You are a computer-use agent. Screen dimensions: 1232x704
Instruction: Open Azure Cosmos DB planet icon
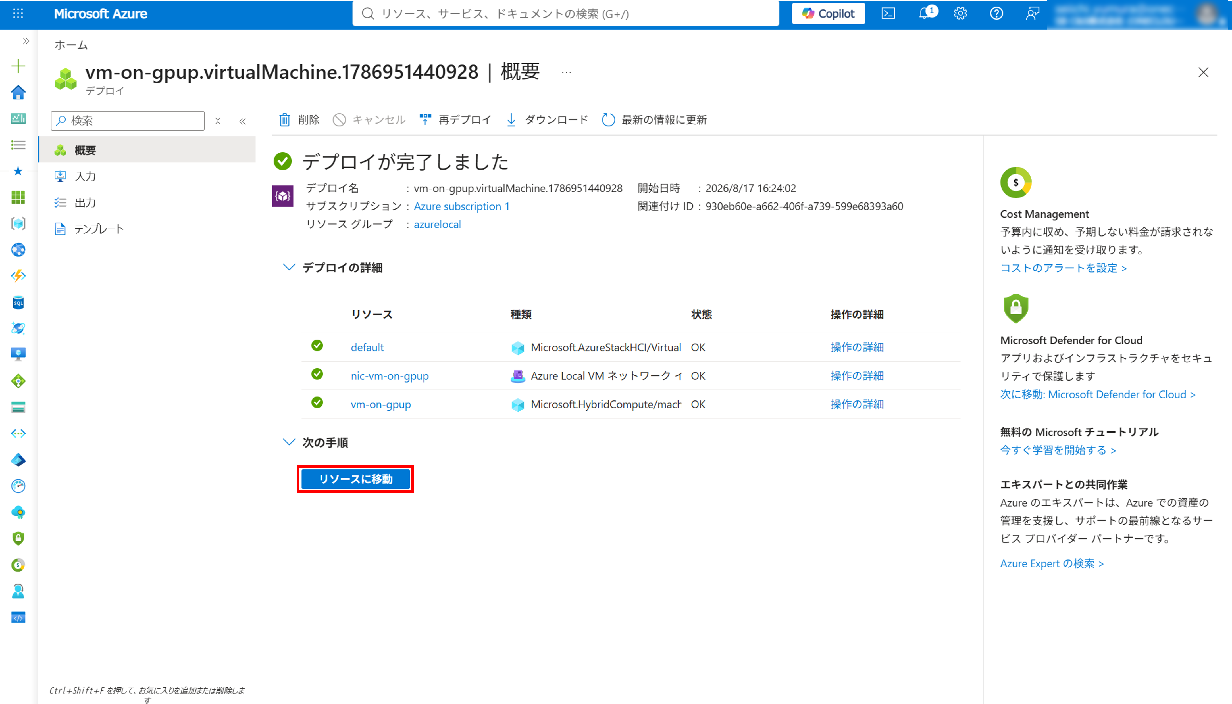tap(18, 328)
